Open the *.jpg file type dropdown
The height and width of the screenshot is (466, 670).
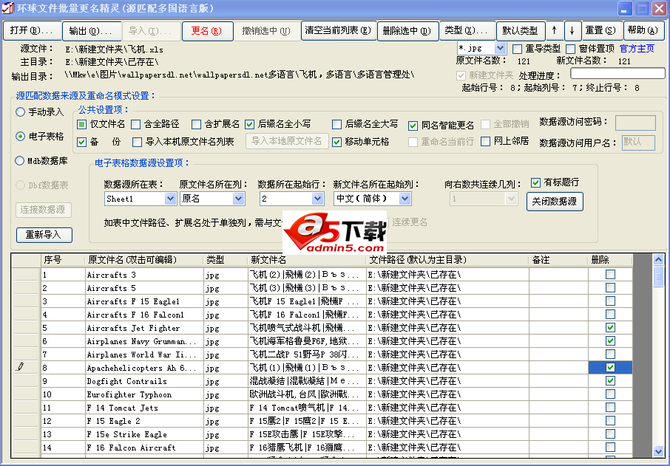point(500,48)
